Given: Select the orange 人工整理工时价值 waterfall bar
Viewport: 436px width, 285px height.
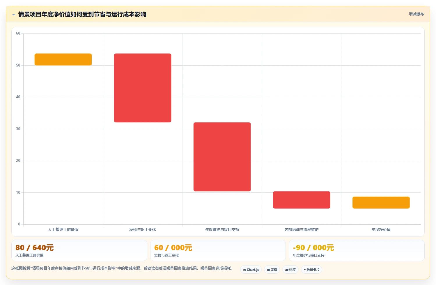Looking at the screenshot, I should 63,59.
